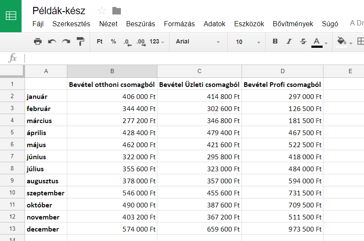Select the Paint format roller
The height and width of the screenshot is (241, 364).
click(x=81, y=42)
